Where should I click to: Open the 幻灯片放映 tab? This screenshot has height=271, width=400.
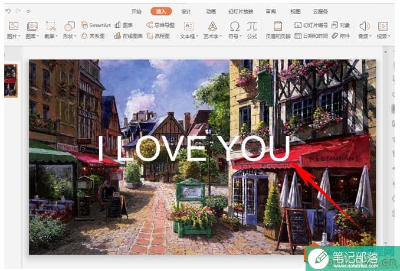[241, 11]
